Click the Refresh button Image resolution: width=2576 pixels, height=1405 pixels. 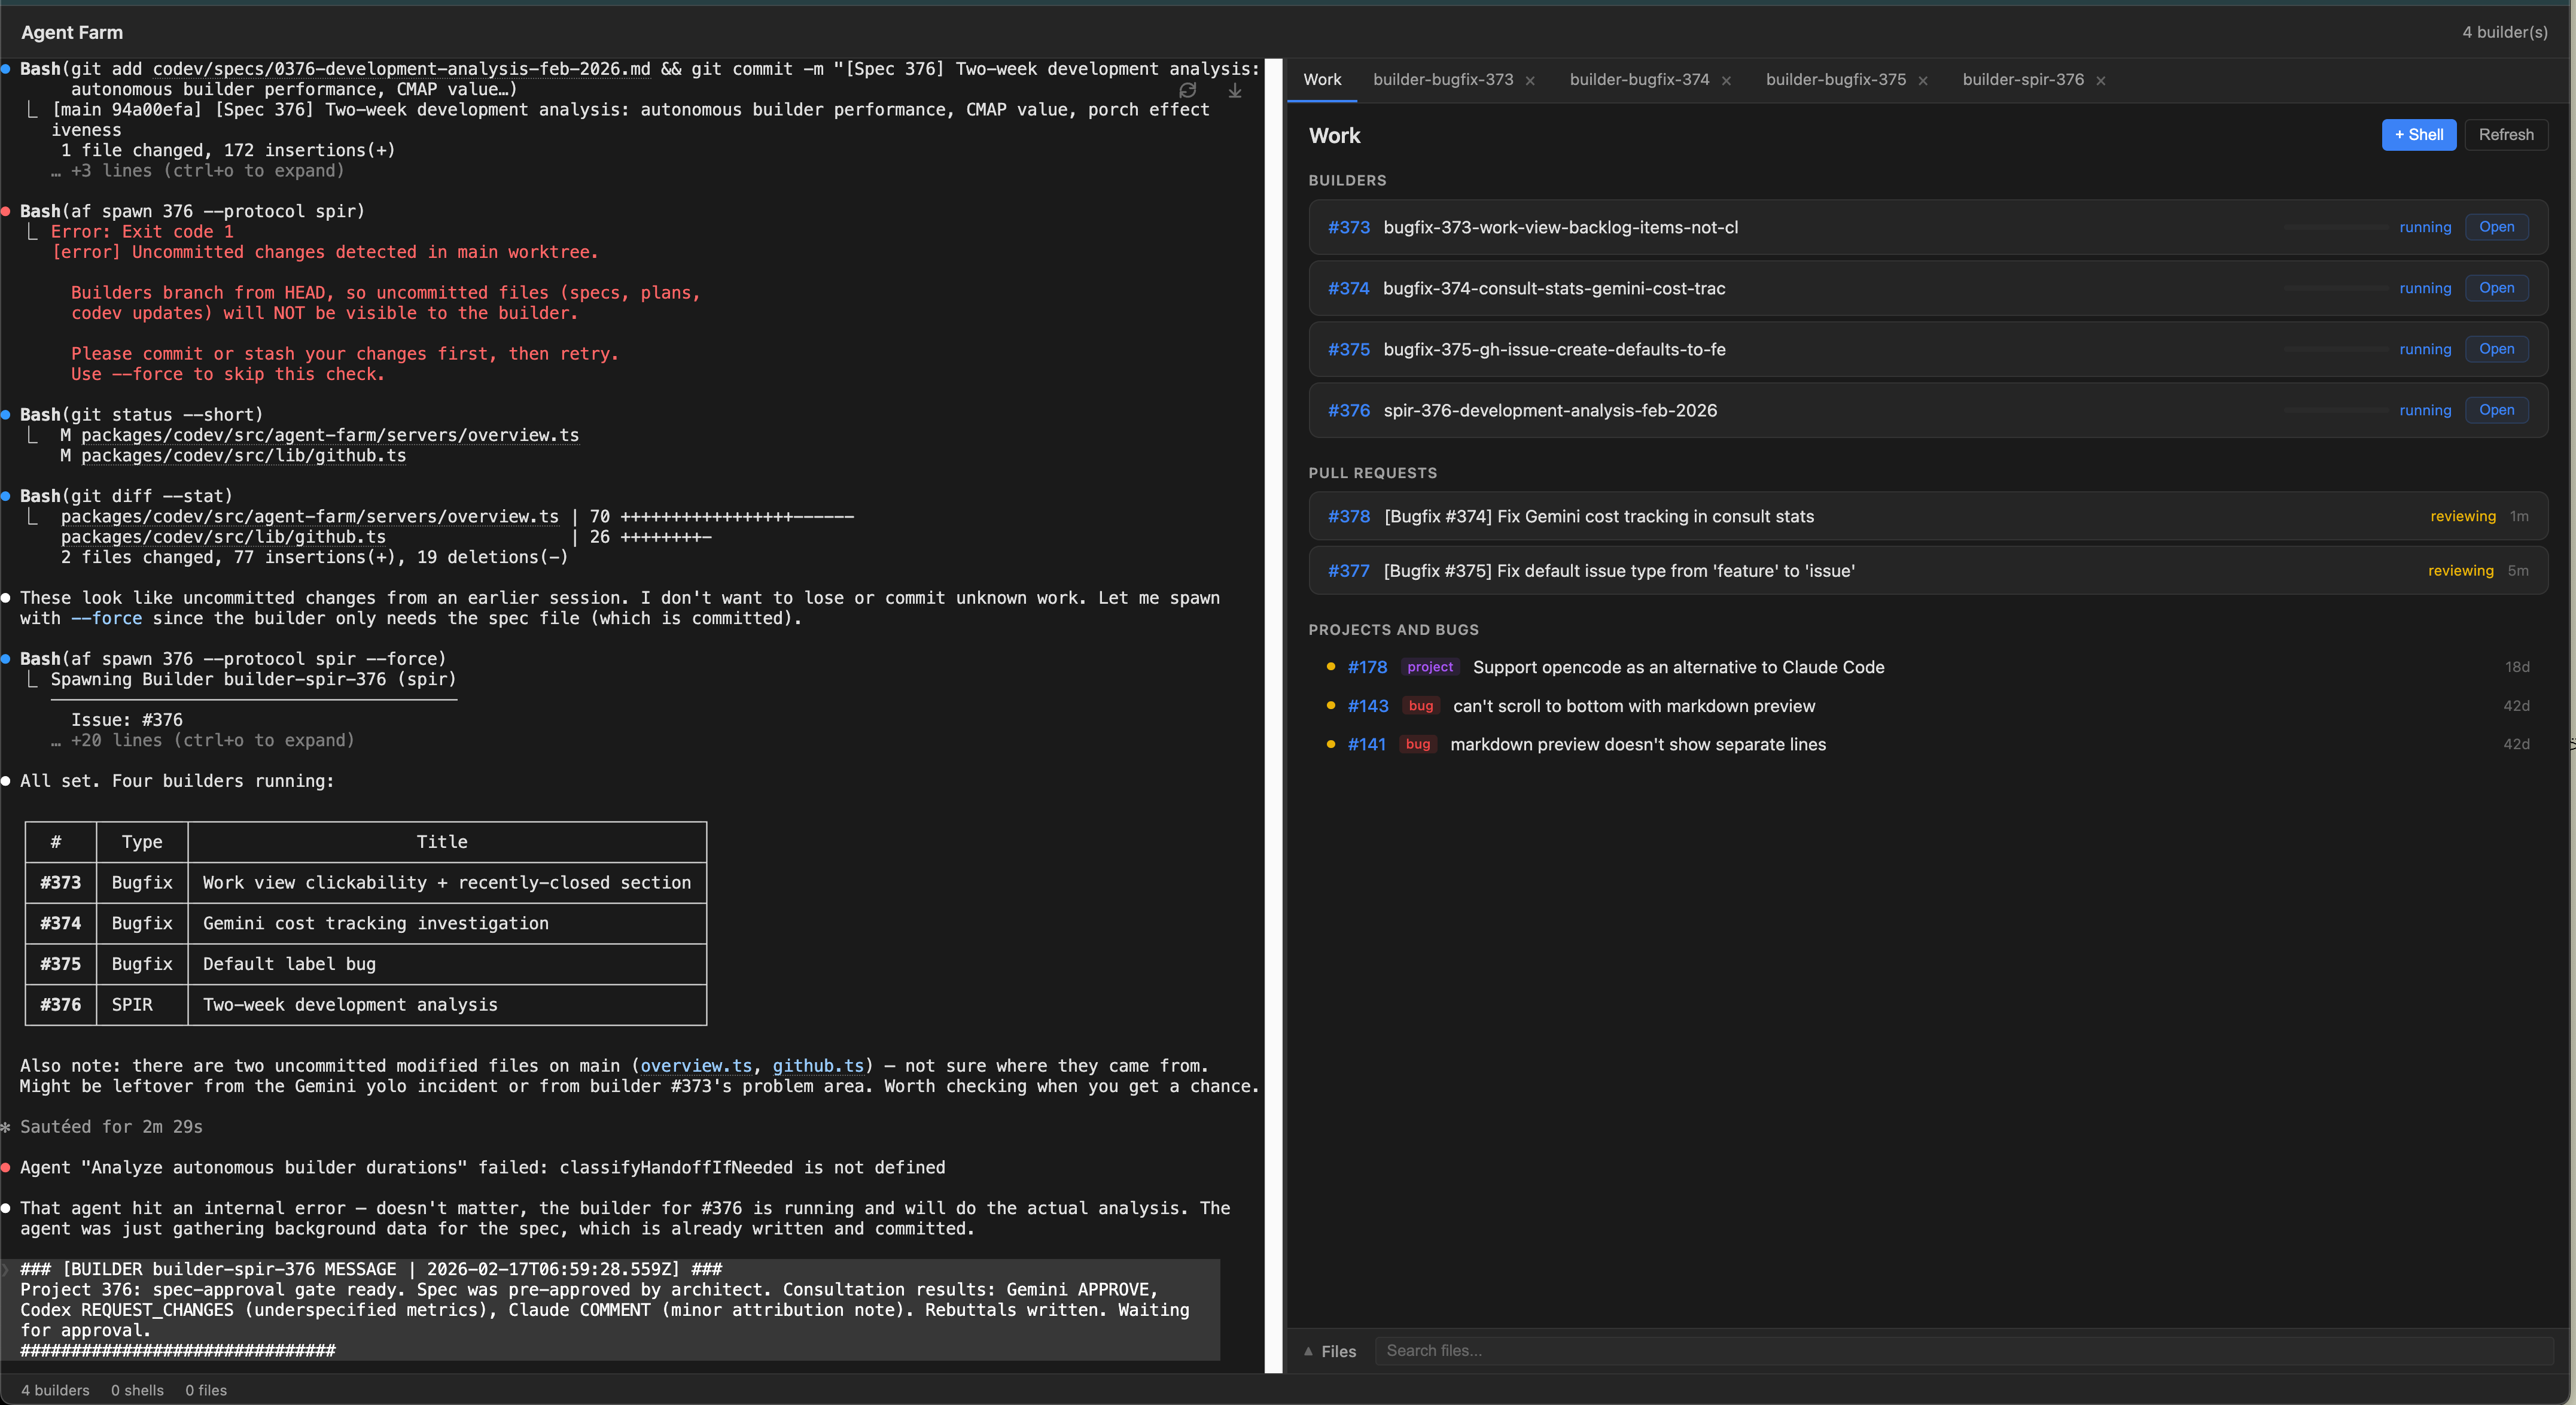pos(2507,135)
